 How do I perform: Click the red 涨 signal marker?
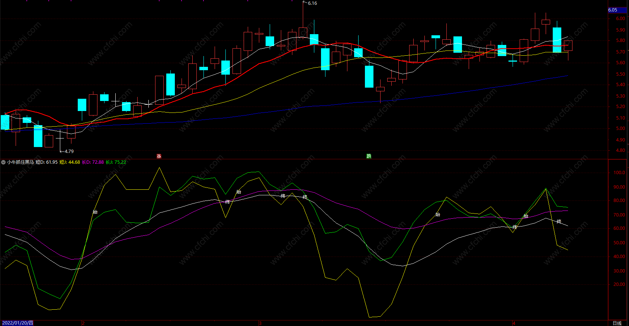tap(159, 156)
